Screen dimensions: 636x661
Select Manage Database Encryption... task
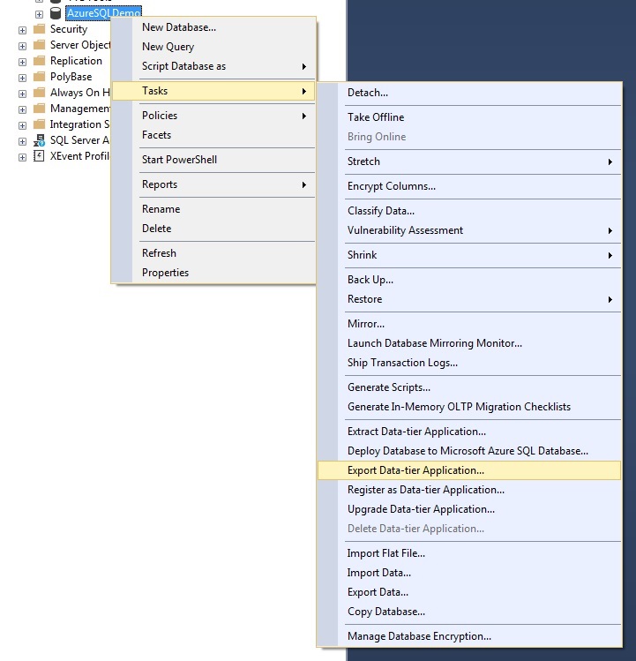[469, 636]
